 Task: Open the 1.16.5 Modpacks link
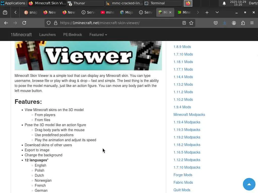pos(187,153)
